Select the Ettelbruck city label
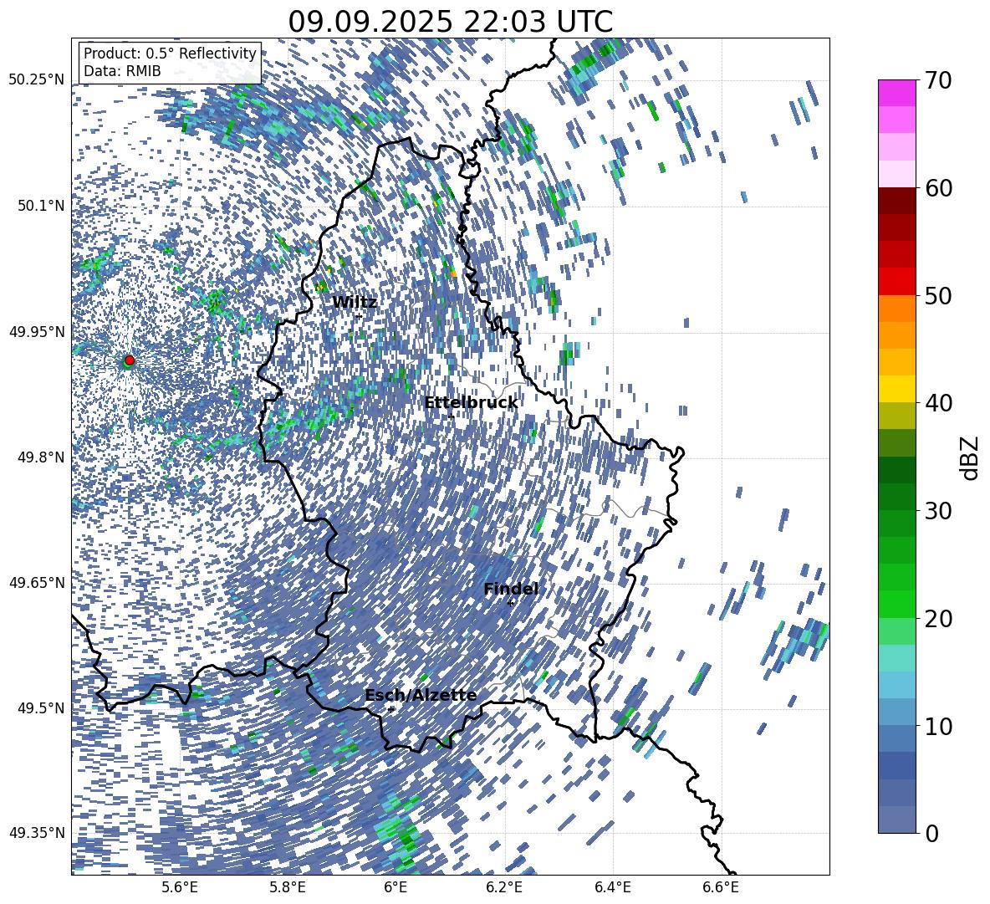 471,403
